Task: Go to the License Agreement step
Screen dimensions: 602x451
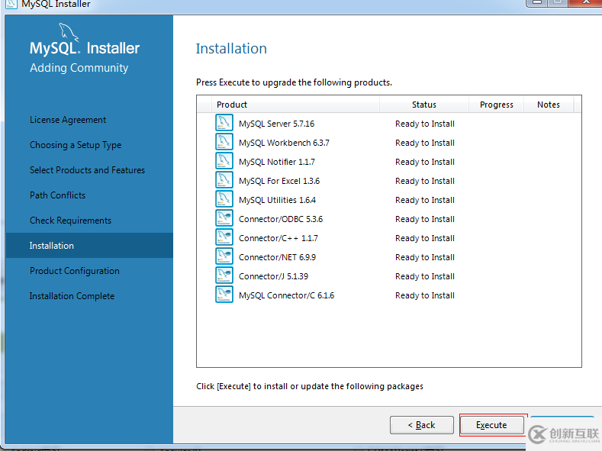Action: pyautogui.click(x=68, y=120)
